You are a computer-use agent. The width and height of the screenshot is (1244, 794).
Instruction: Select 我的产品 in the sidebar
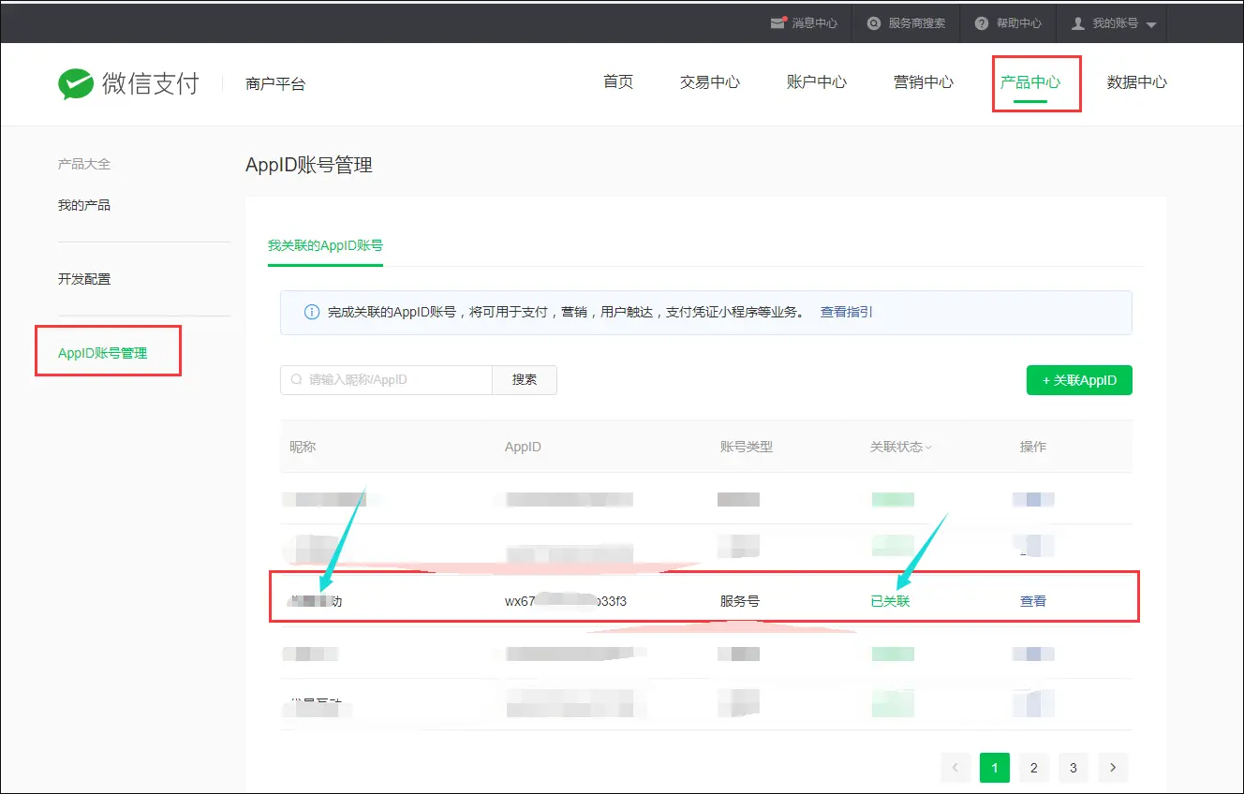pyautogui.click(x=84, y=205)
